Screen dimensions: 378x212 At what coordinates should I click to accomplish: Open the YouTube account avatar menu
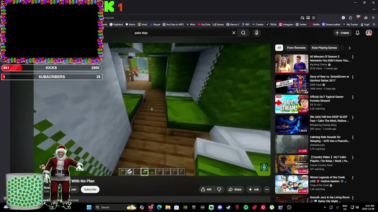coord(369,33)
